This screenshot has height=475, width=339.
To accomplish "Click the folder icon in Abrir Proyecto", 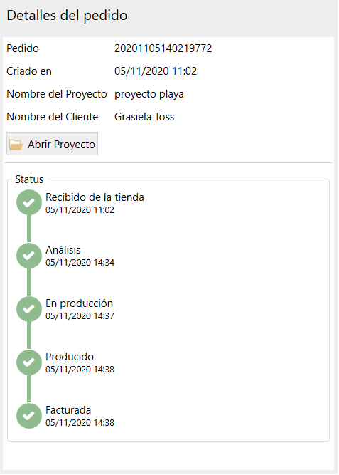I will click(16, 145).
